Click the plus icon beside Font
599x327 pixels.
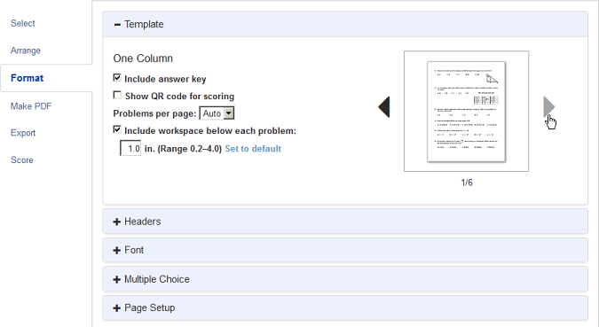pyautogui.click(x=117, y=250)
